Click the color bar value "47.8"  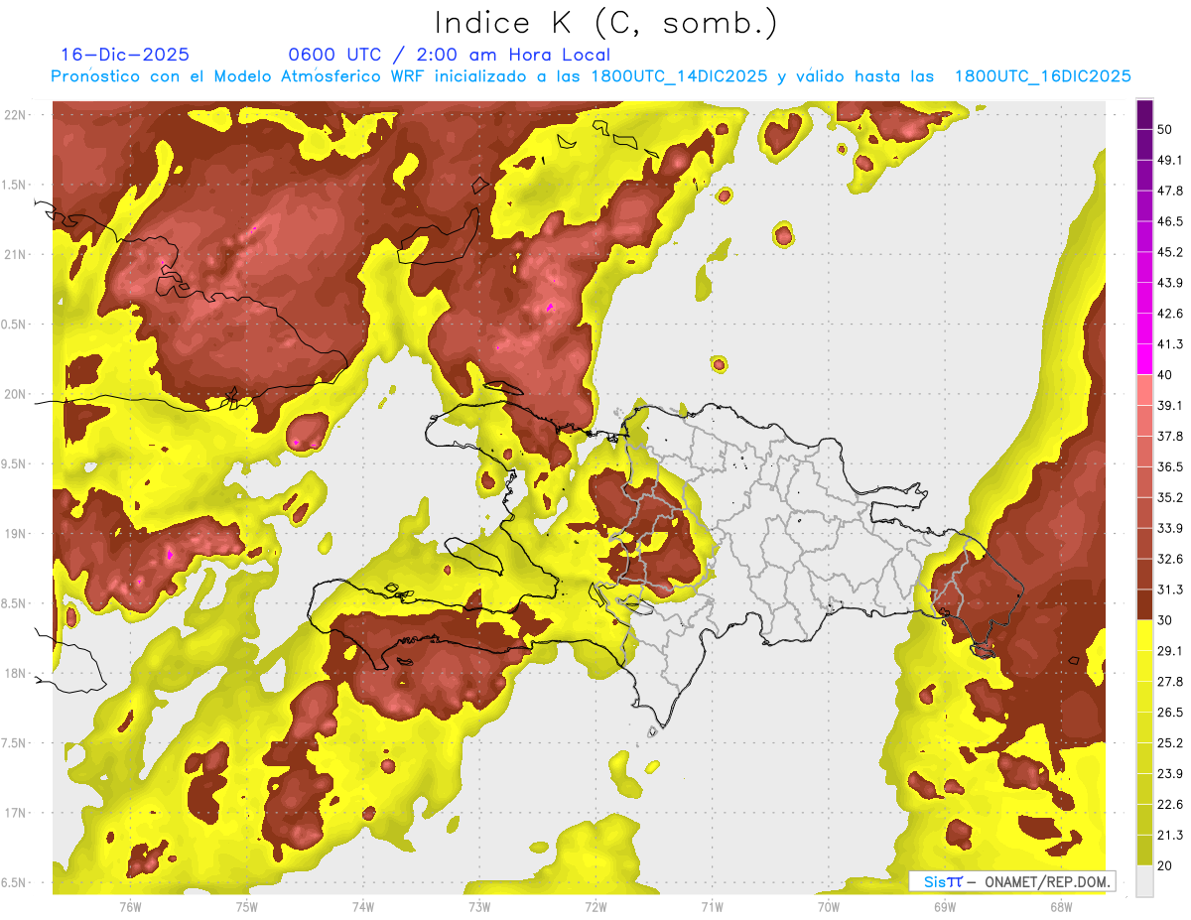coord(1171,191)
